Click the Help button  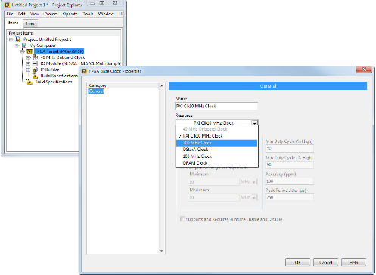(353, 262)
